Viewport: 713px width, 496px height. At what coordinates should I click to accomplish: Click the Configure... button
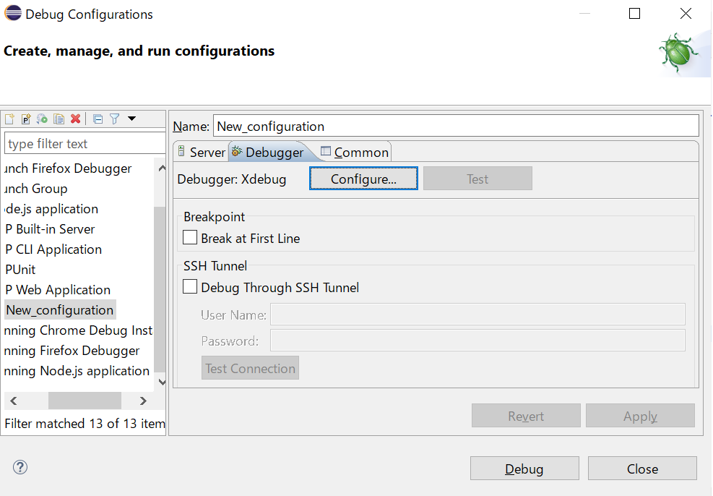363,179
